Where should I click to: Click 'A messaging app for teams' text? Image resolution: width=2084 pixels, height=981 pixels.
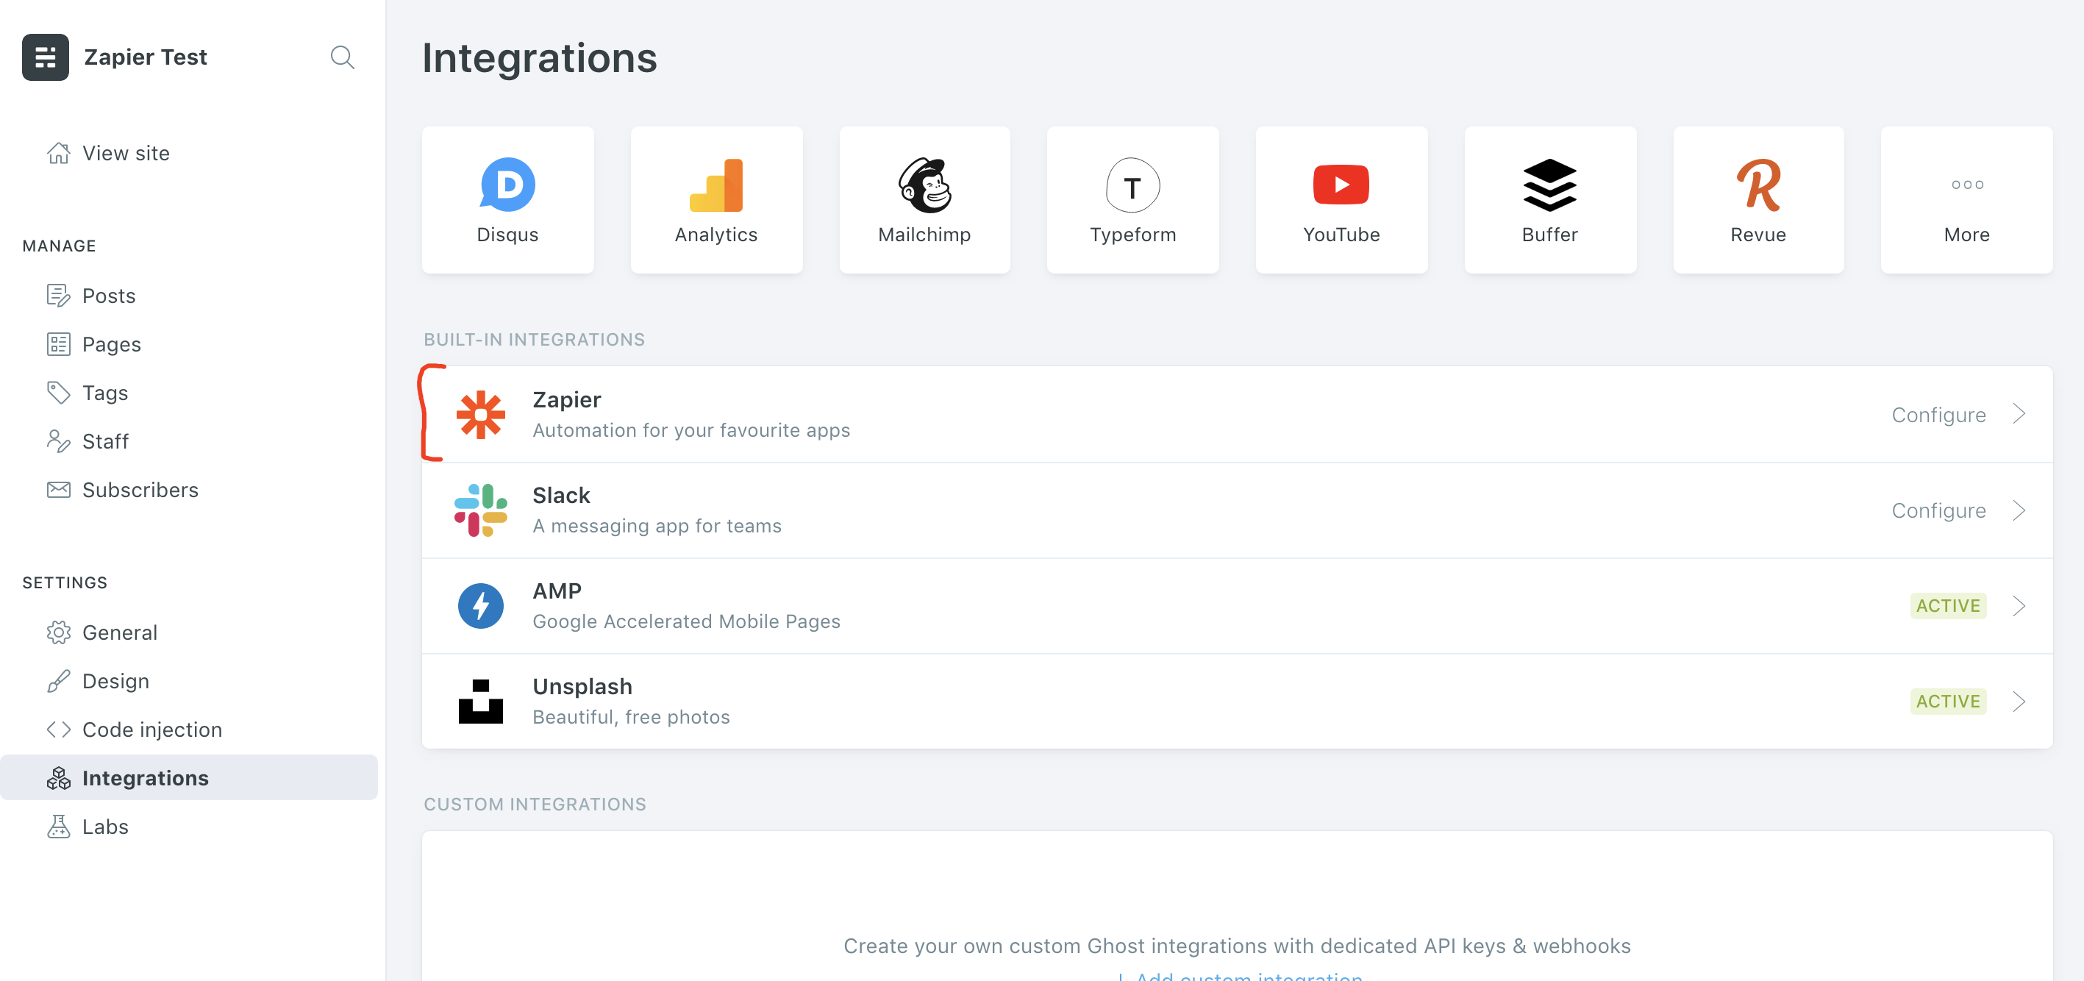[657, 525]
